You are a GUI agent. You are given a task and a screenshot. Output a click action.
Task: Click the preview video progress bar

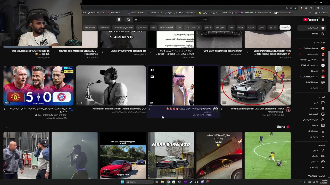(x=183, y=105)
